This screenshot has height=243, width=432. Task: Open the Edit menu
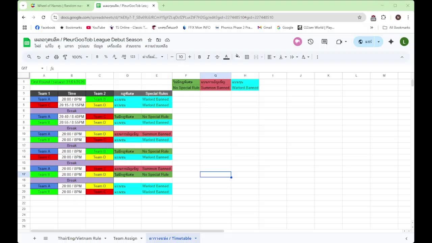click(49, 46)
